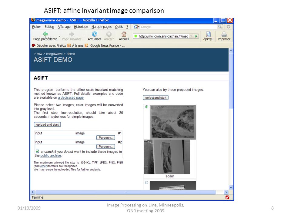Open the Fichier menu
The image size is (291, 218).
36,27
